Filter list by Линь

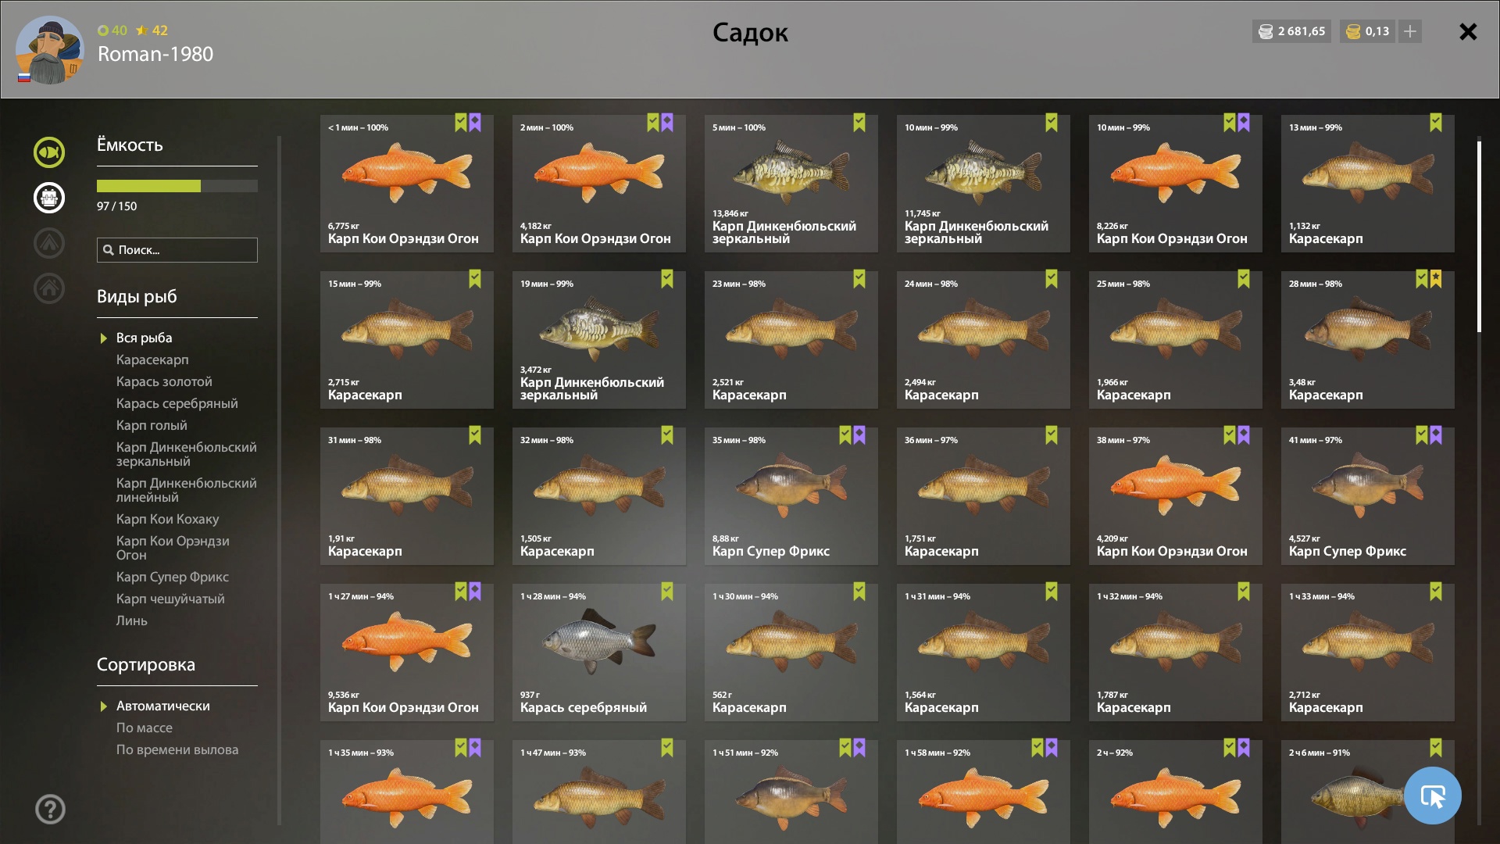[132, 620]
